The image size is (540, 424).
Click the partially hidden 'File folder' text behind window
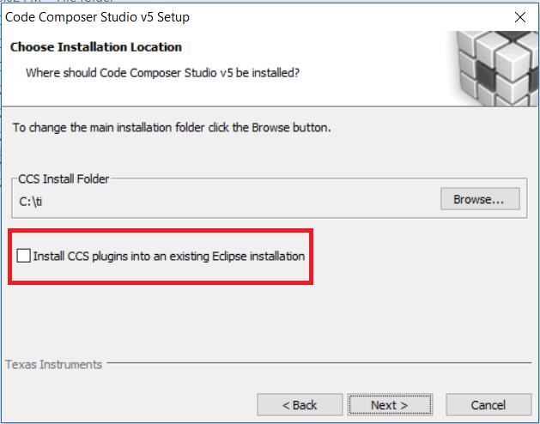(x=67, y=3)
